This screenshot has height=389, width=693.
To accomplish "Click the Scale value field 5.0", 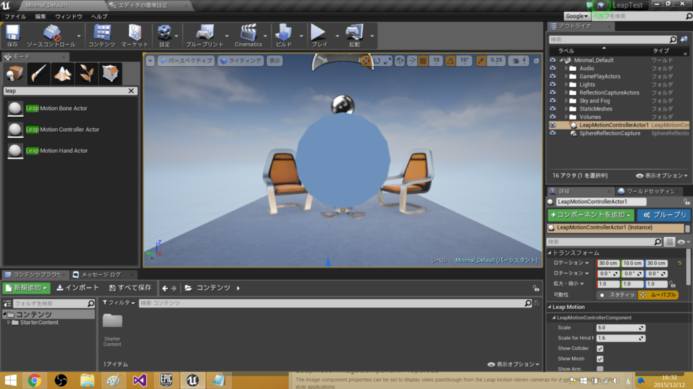I will click(620, 328).
